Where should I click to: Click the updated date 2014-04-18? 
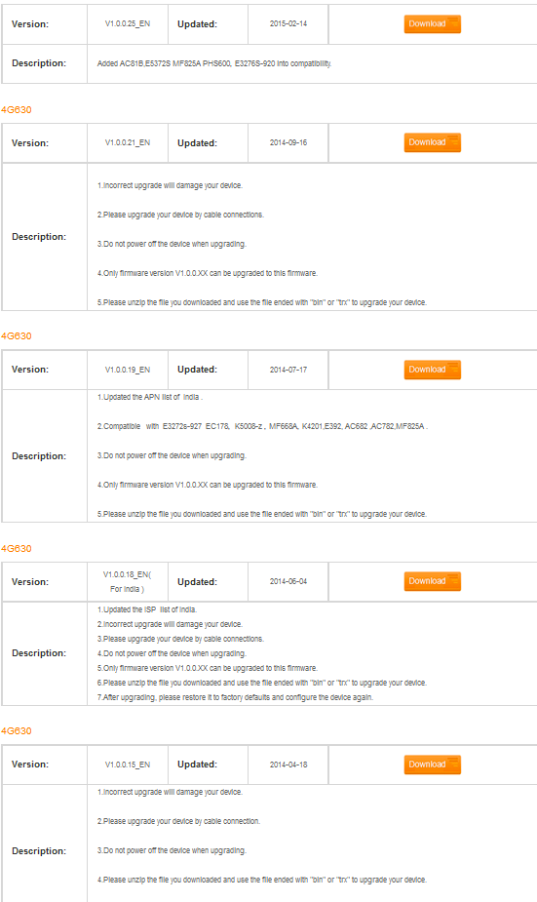tap(288, 765)
